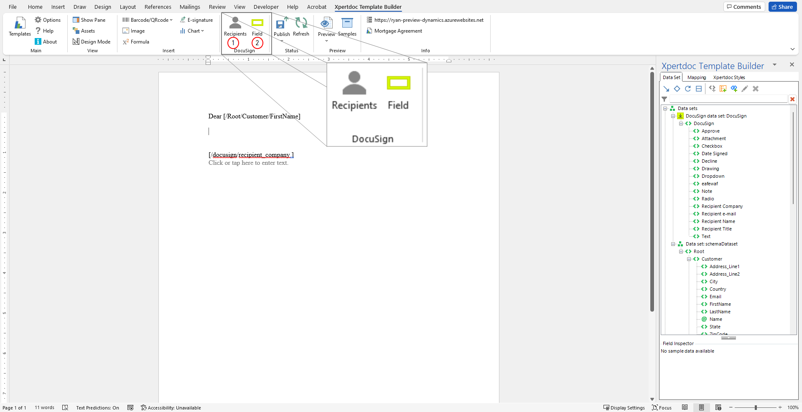Image resolution: width=802 pixels, height=412 pixels.
Task: Switch to Print Layout view in the status bar
Action: (701, 407)
